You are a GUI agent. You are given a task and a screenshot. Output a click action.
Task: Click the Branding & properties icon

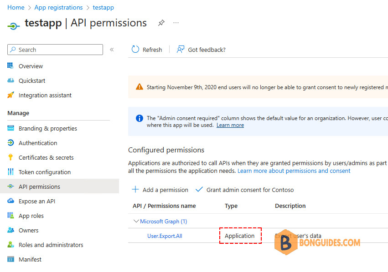point(10,128)
